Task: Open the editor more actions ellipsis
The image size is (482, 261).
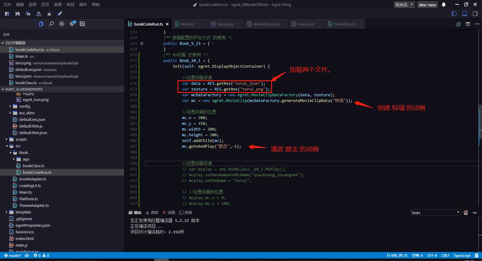Action: coord(477,24)
